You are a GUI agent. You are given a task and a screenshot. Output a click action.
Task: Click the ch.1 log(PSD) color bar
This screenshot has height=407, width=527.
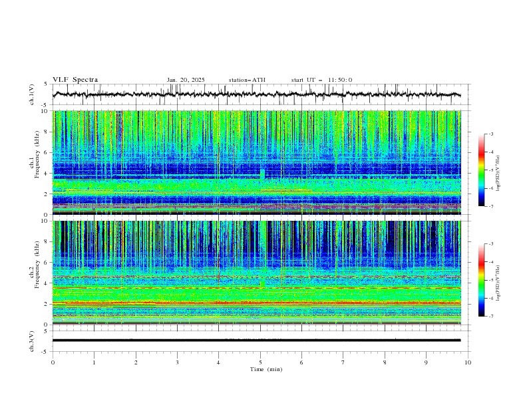click(481, 170)
